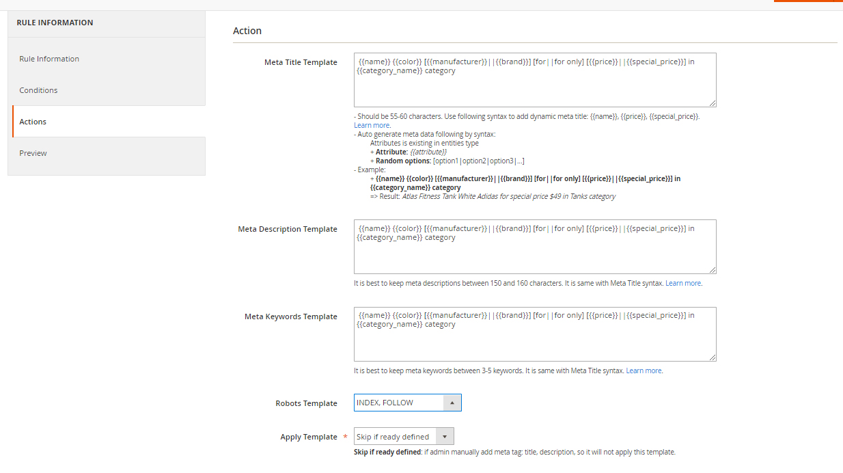Click resize grip on Meta Keywords Template textarea
Screen dimensions: 843x473
tap(713, 357)
